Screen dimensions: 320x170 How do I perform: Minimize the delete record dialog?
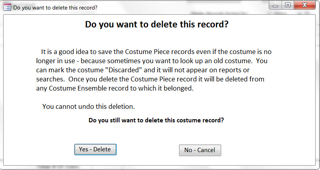pyautogui.click(x=275, y=6)
